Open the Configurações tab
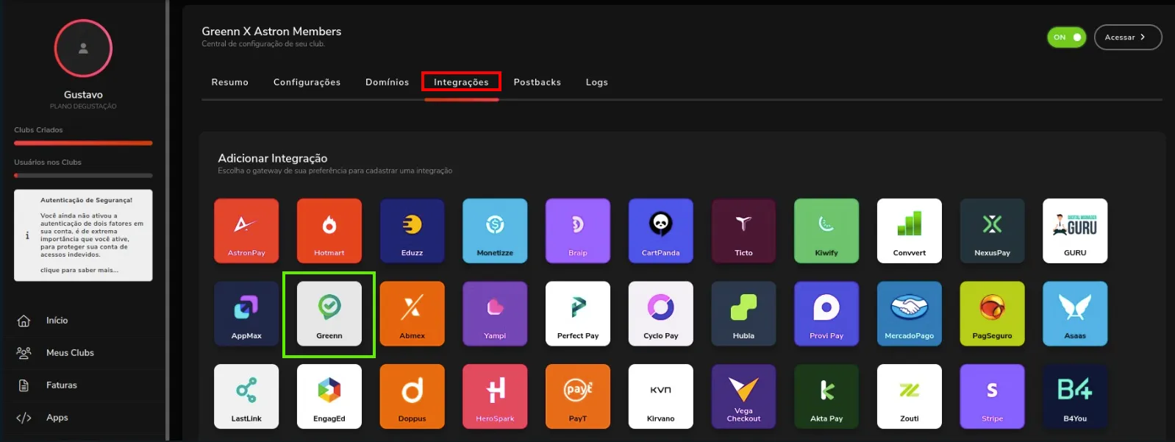Viewport: 1175px width, 442px height. click(307, 82)
